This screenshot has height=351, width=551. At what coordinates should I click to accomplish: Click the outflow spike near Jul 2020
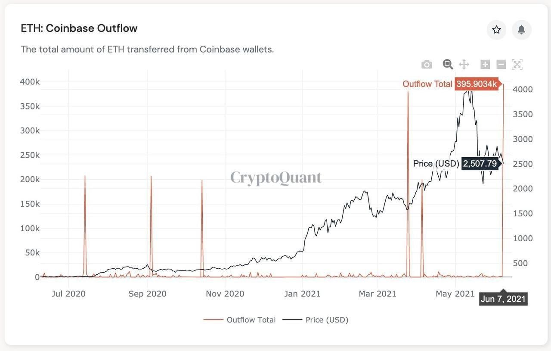(x=85, y=226)
